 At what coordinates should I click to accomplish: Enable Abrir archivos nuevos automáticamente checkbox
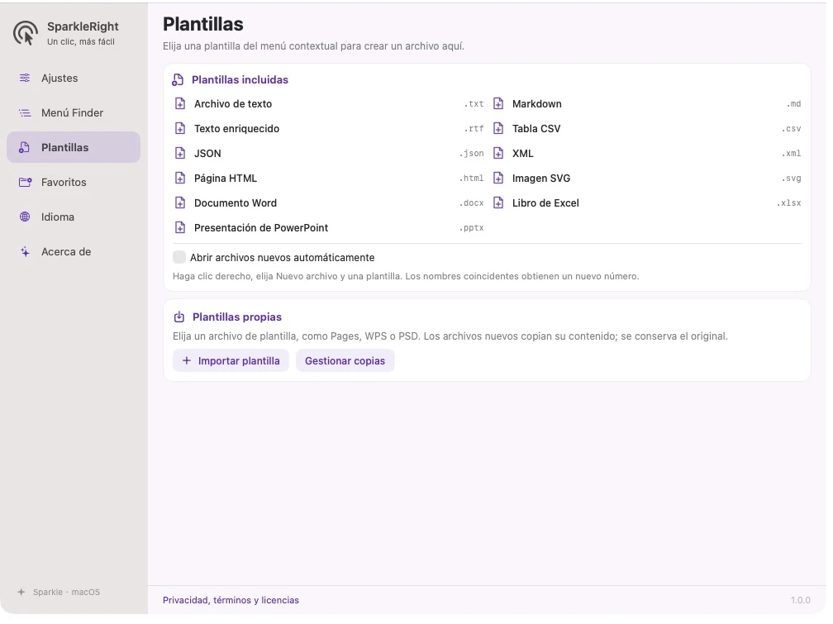pyautogui.click(x=179, y=257)
